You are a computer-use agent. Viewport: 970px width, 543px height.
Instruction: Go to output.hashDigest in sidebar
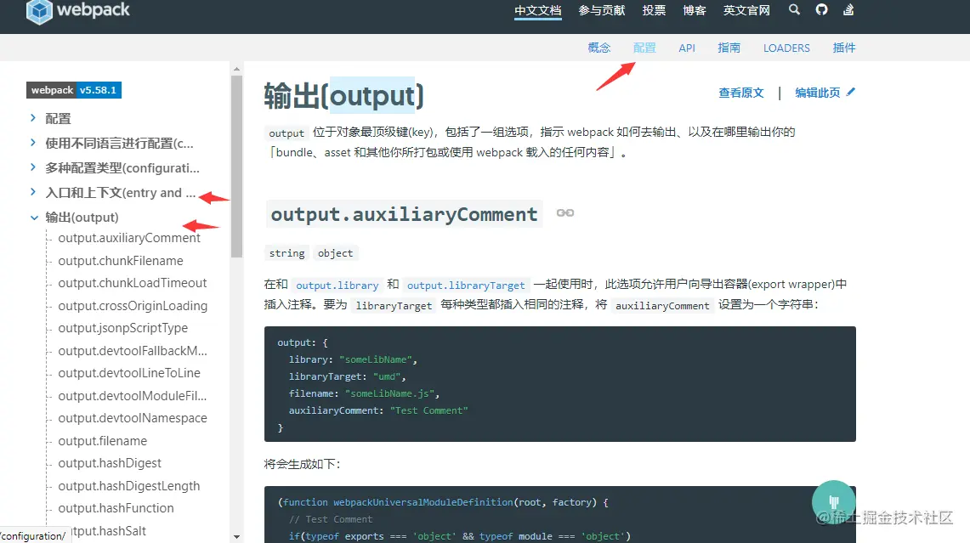pos(110,463)
